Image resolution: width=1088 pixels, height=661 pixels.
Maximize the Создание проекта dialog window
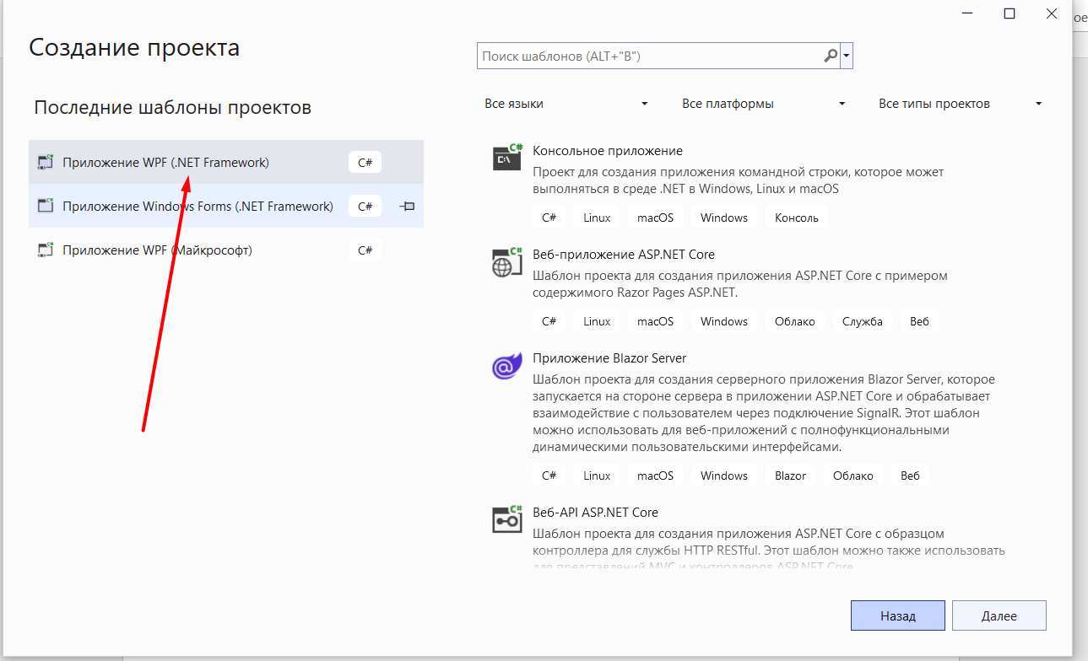coord(1010,13)
